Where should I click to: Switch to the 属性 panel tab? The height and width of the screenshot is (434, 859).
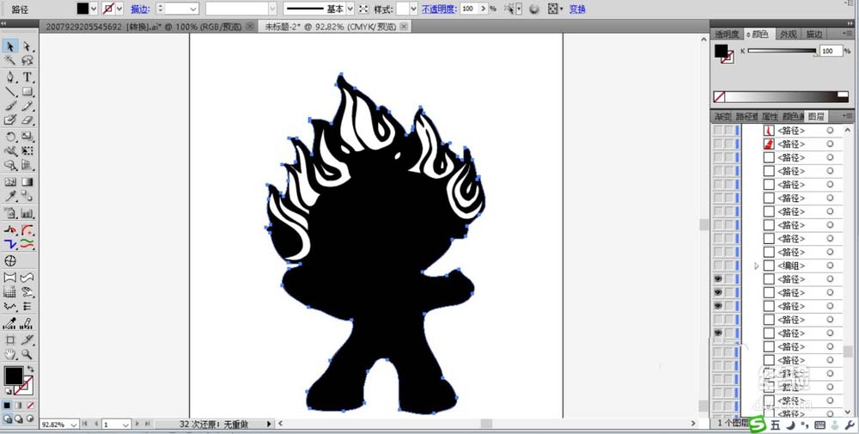[x=769, y=116]
